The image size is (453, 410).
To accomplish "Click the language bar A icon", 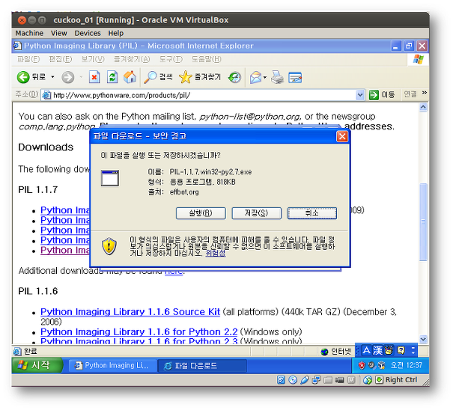I will [x=366, y=351].
